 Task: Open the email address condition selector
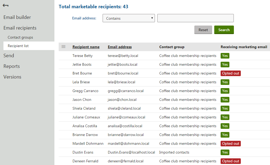(128, 18)
